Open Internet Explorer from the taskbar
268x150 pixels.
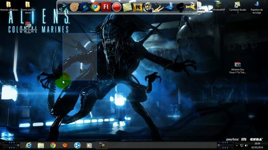coord(28,145)
